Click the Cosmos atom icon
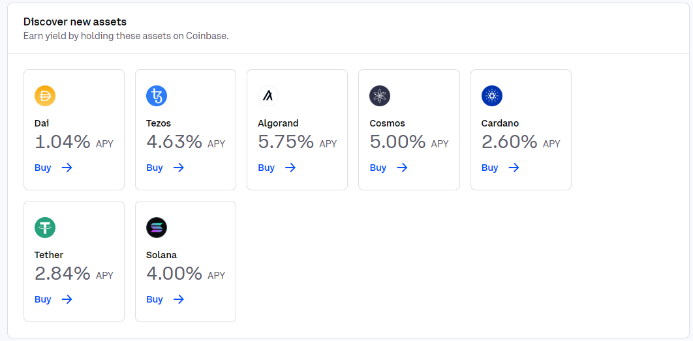 (380, 96)
